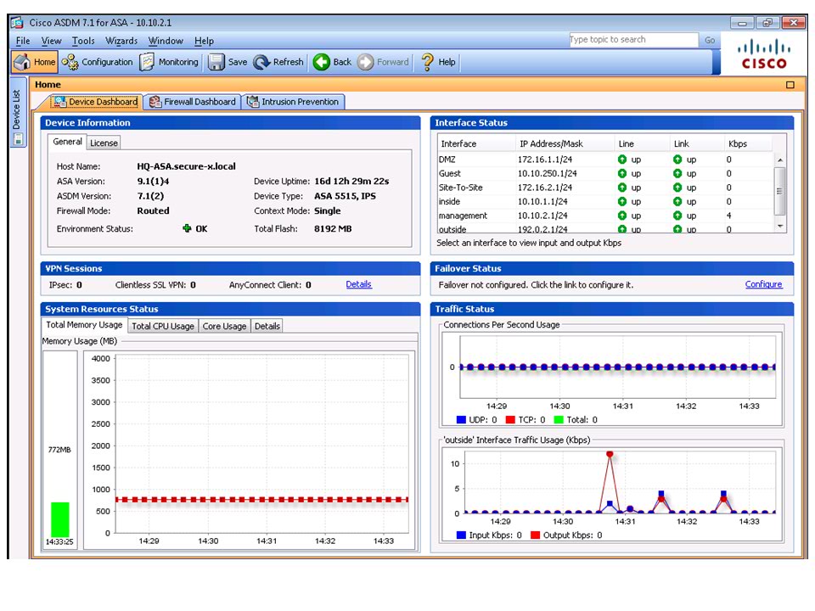Viewport: 815px width, 611px height.
Task: Open the Monitoring view
Action: point(169,62)
